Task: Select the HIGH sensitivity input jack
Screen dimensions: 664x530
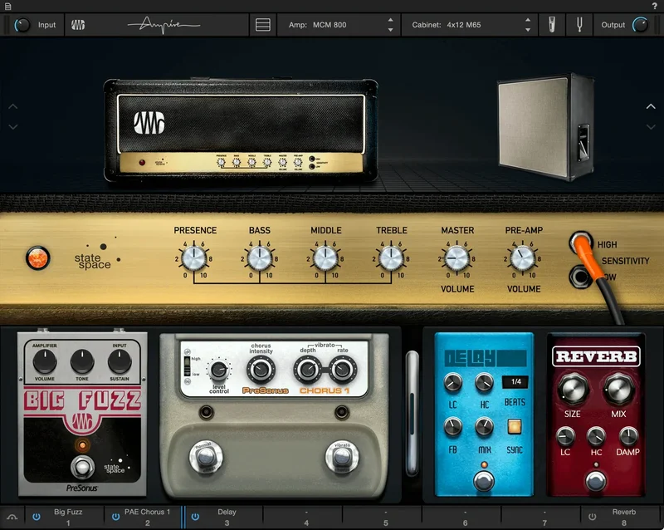Action: tap(580, 242)
